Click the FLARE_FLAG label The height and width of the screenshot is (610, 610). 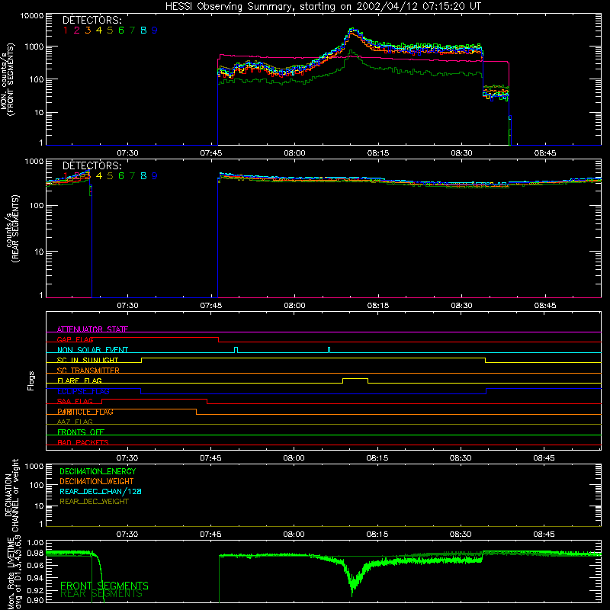click(x=79, y=380)
